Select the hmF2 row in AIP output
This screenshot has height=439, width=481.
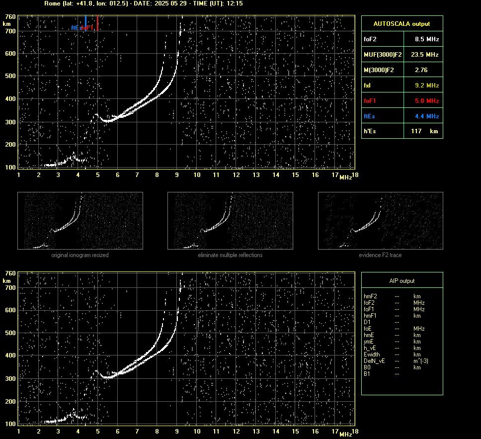click(x=394, y=296)
